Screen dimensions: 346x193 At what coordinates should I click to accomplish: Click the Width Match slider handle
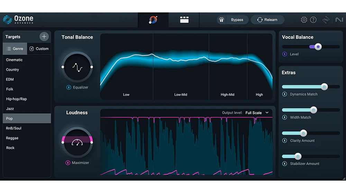point(313,110)
